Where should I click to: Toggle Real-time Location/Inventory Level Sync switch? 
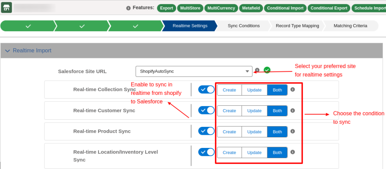tap(206, 152)
